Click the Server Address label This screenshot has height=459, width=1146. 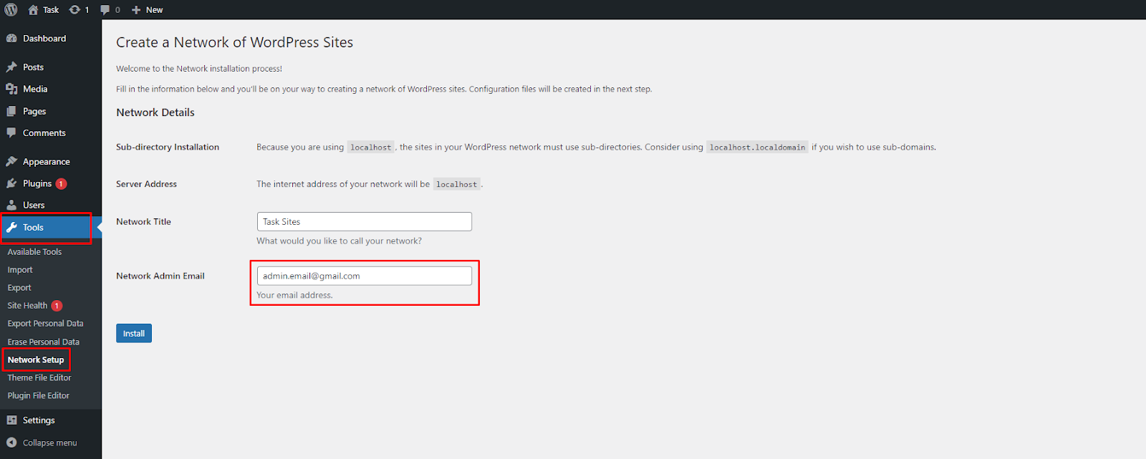(146, 184)
